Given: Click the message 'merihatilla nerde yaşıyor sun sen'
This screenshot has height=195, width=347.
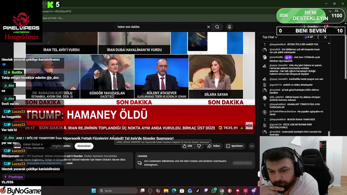Looking at the screenshot, I should (x=306, y=79).
